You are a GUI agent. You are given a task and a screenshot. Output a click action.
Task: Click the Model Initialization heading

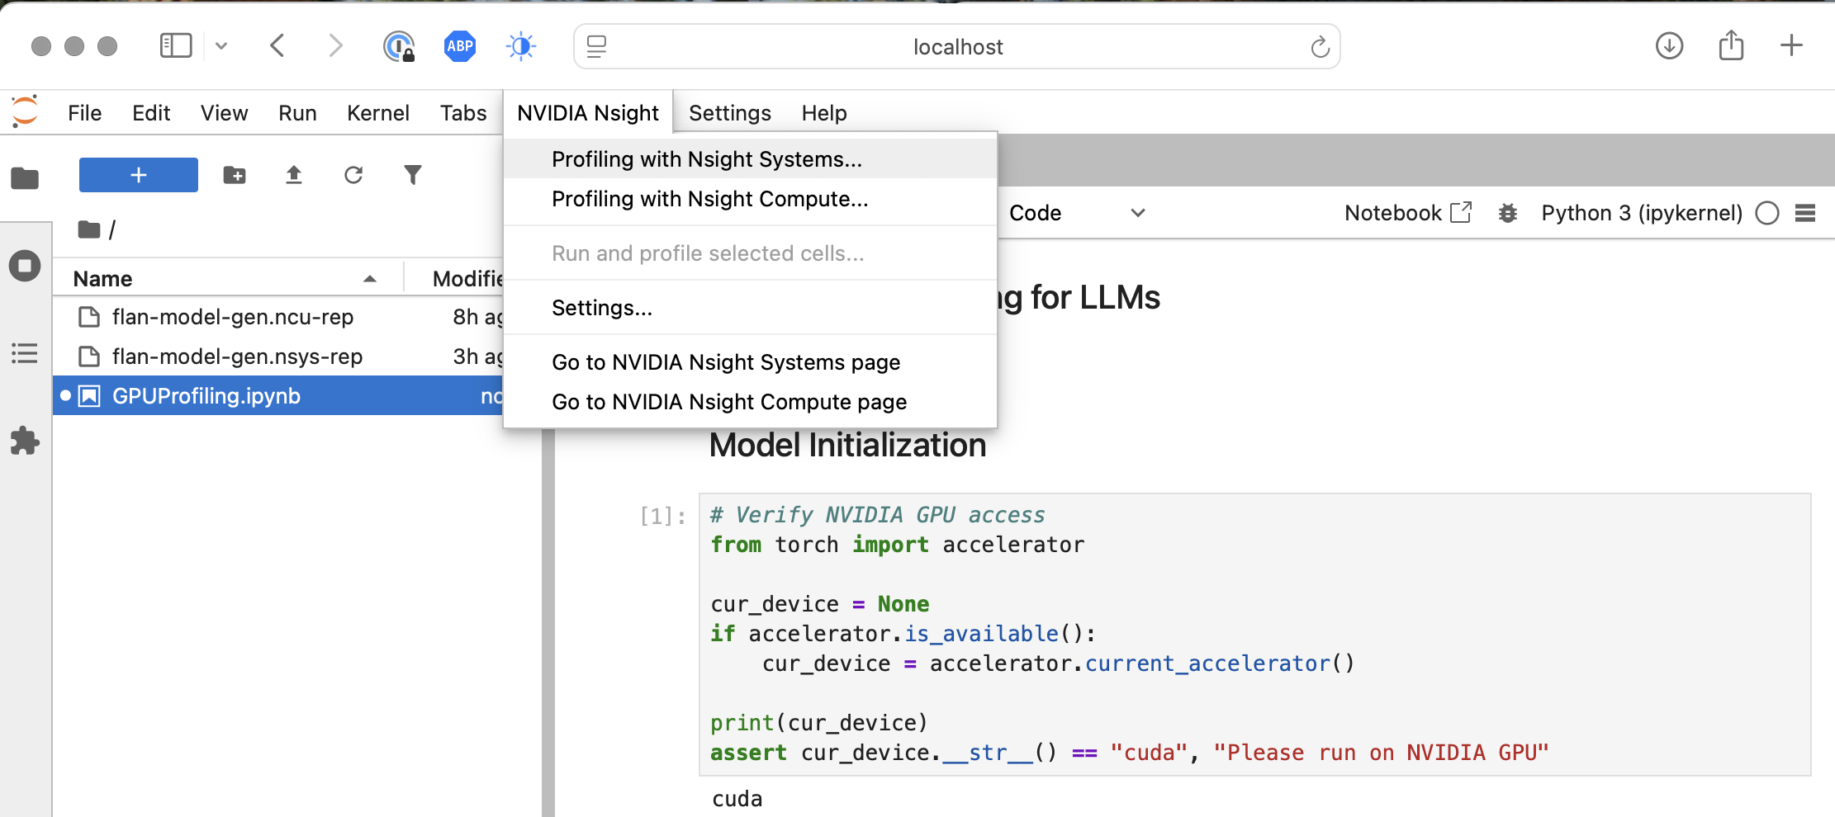point(847,445)
